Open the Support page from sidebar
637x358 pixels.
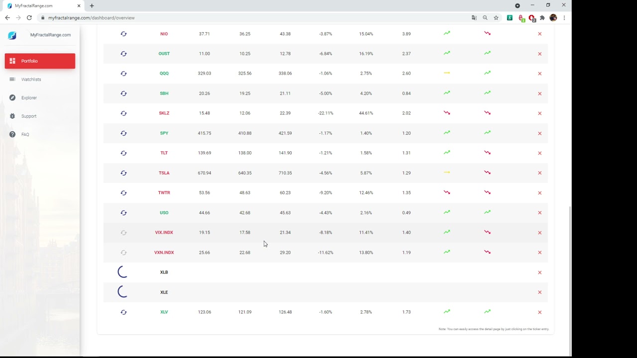[x=40, y=116]
